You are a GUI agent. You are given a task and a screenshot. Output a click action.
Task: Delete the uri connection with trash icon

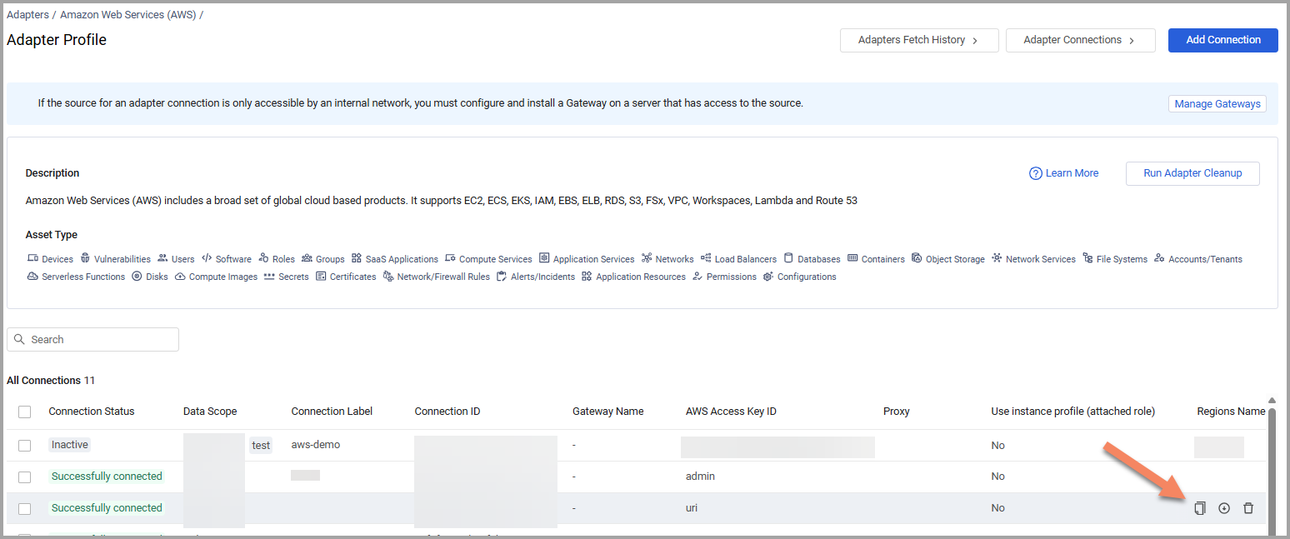(x=1248, y=508)
